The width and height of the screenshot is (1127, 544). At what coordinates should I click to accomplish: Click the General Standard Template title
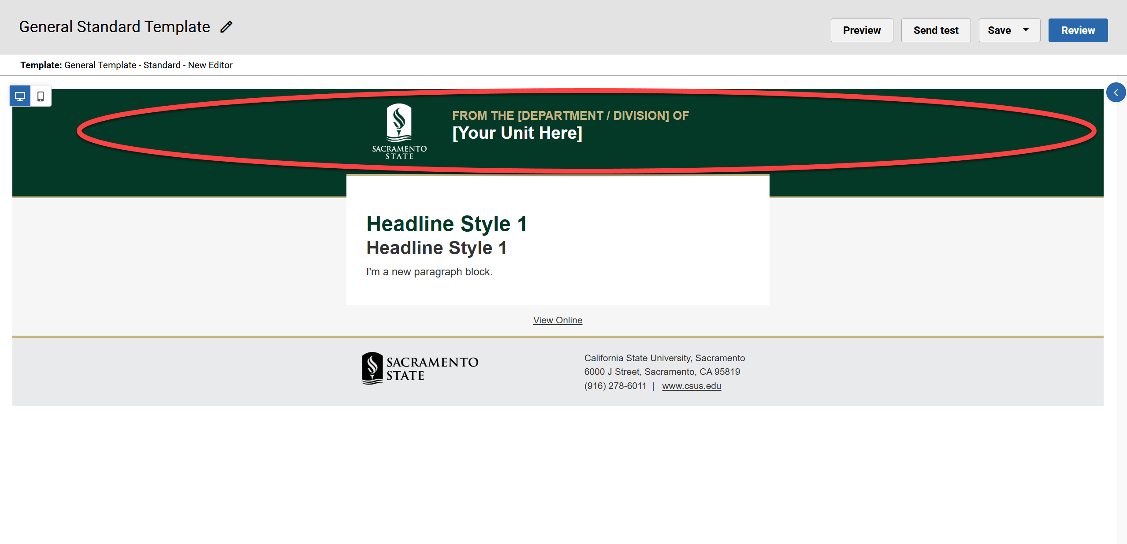coord(115,27)
